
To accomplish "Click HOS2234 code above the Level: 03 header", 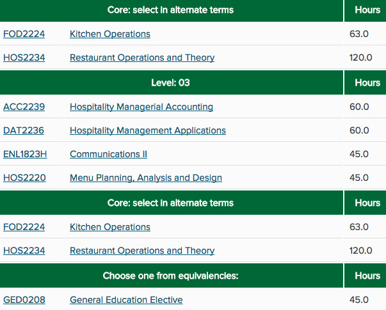I will [x=24, y=58].
